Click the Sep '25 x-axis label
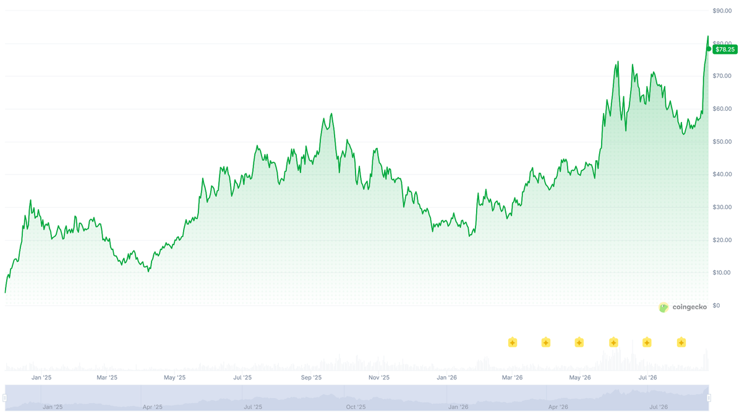 (311, 377)
